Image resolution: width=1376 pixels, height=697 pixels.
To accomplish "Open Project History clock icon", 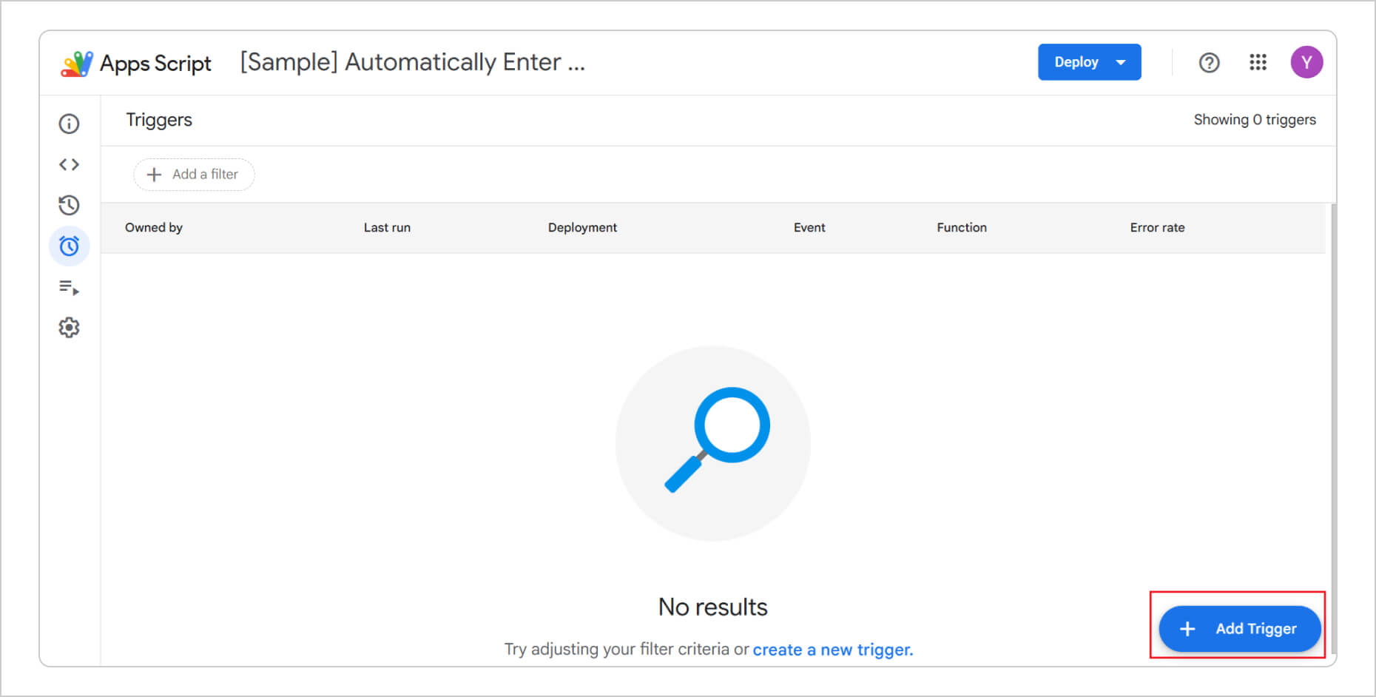I will [x=69, y=205].
